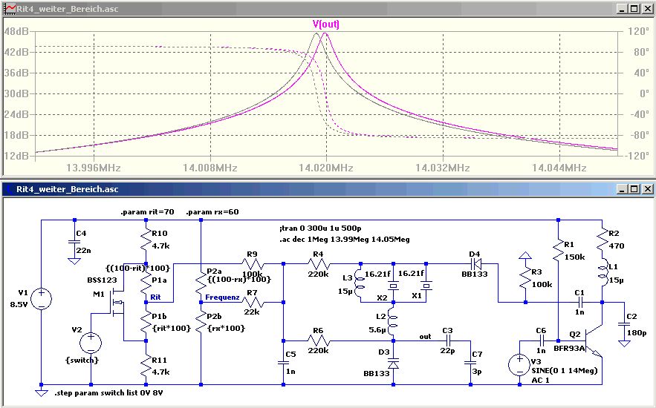Maximize the waveform plot window

[x=633, y=8]
